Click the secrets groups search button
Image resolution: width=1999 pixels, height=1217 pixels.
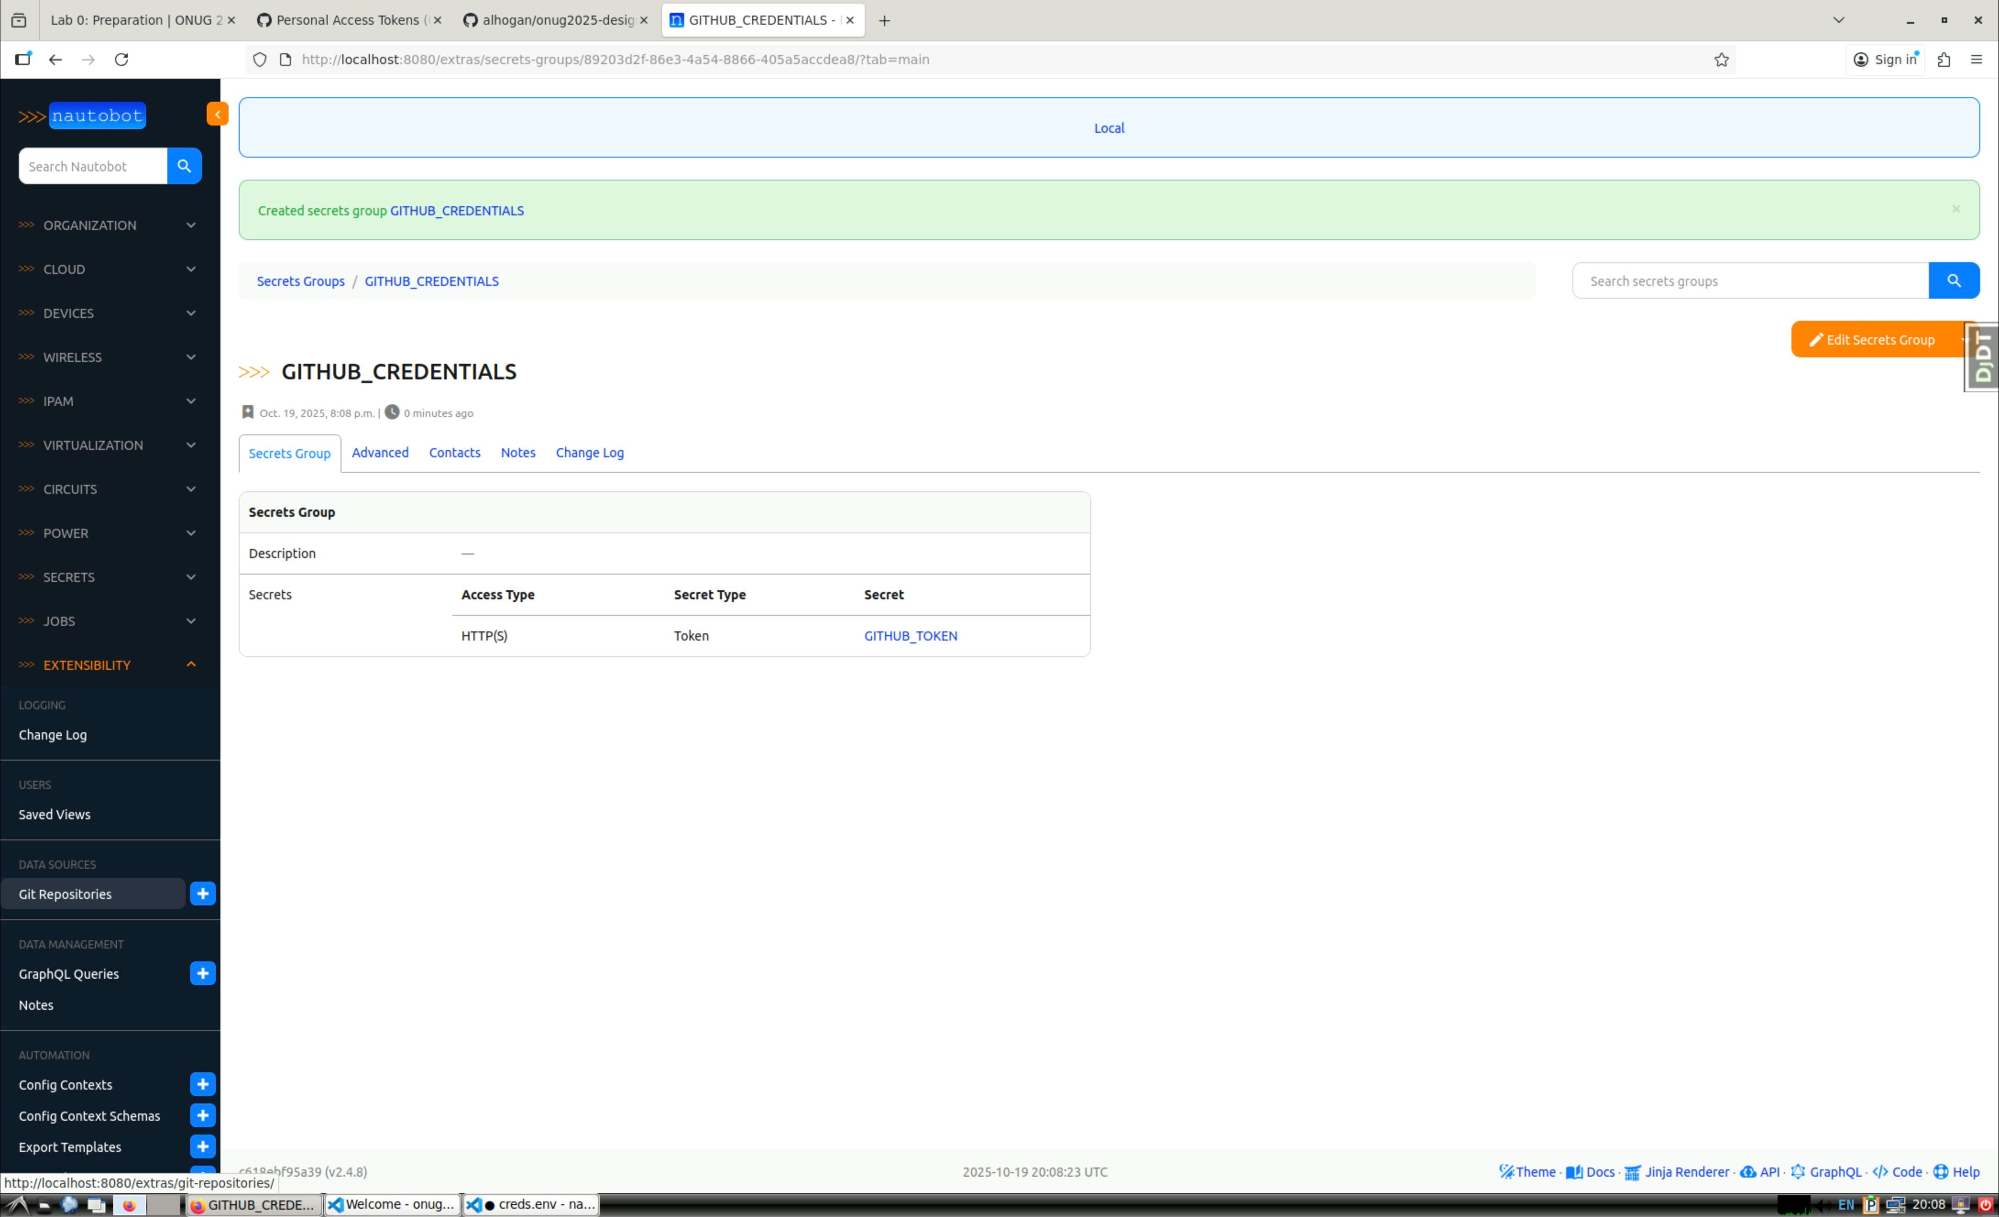pyautogui.click(x=1954, y=281)
